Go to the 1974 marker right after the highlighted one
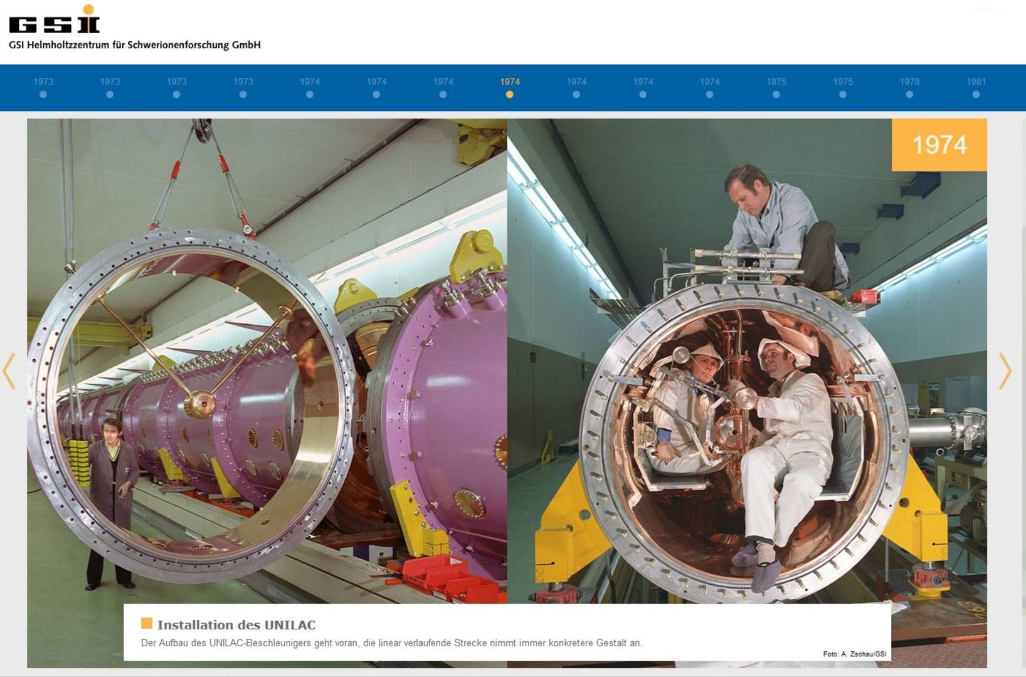The height and width of the screenshot is (677, 1026). click(x=576, y=94)
